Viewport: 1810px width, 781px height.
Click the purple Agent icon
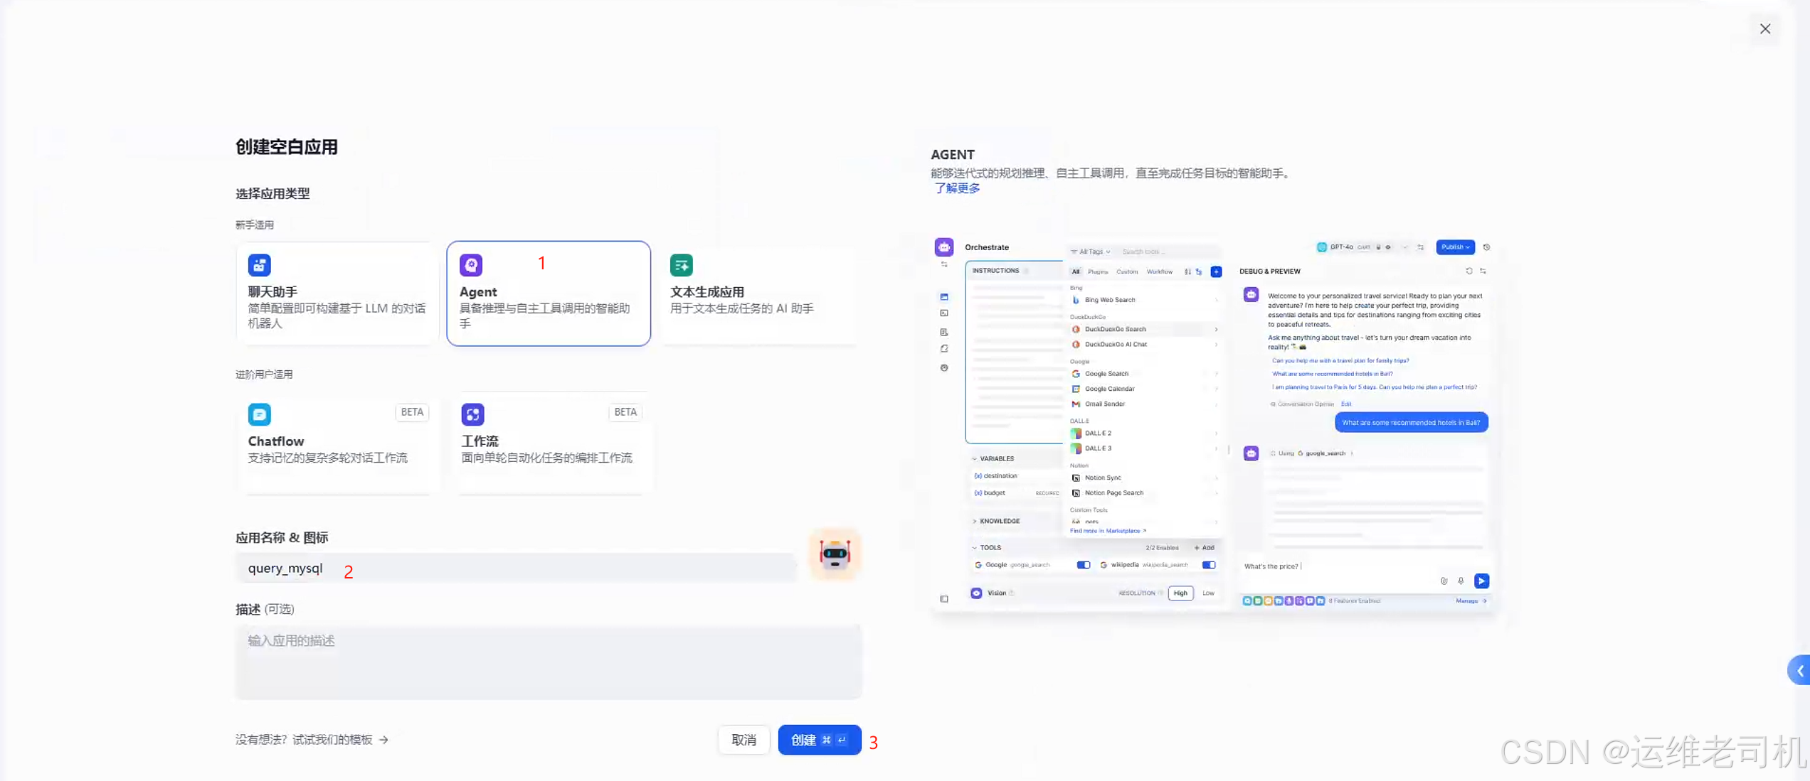(471, 265)
